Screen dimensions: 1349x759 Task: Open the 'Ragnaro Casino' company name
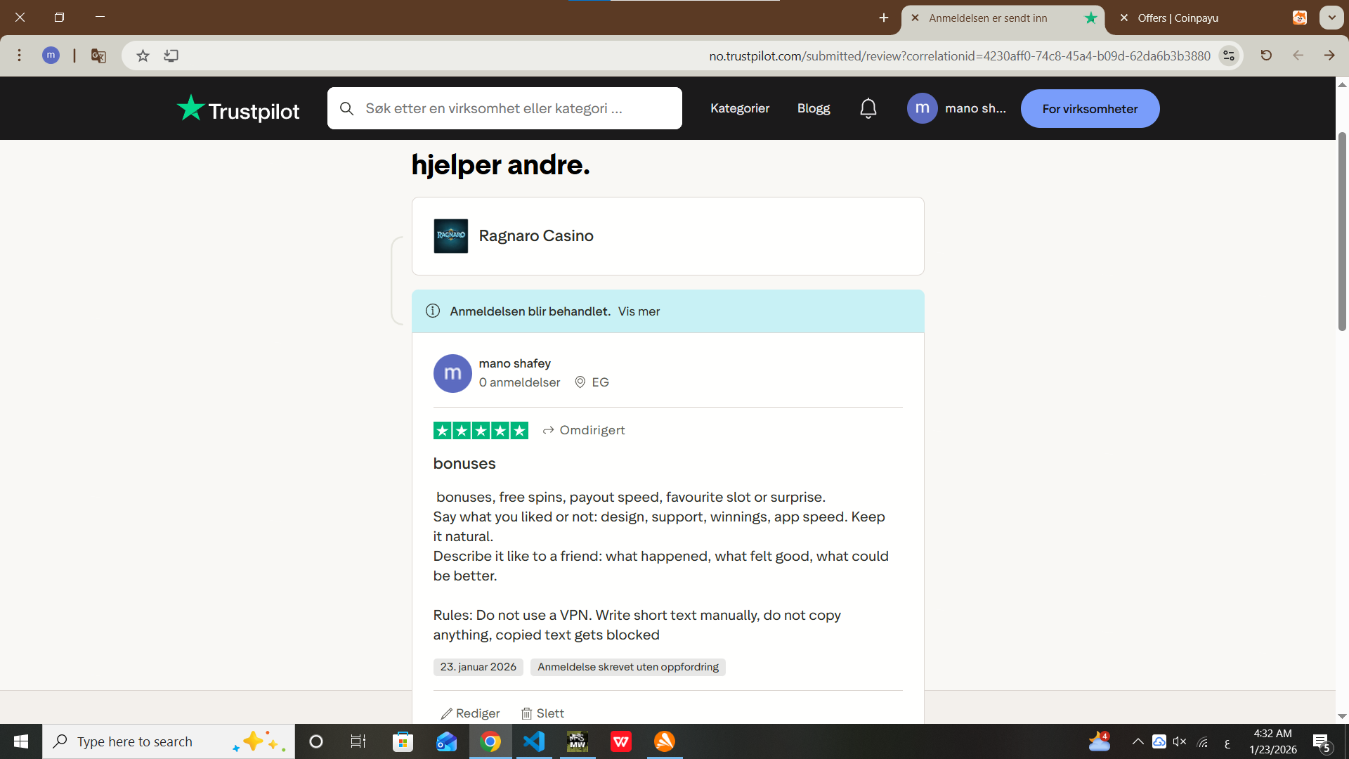pos(536,236)
